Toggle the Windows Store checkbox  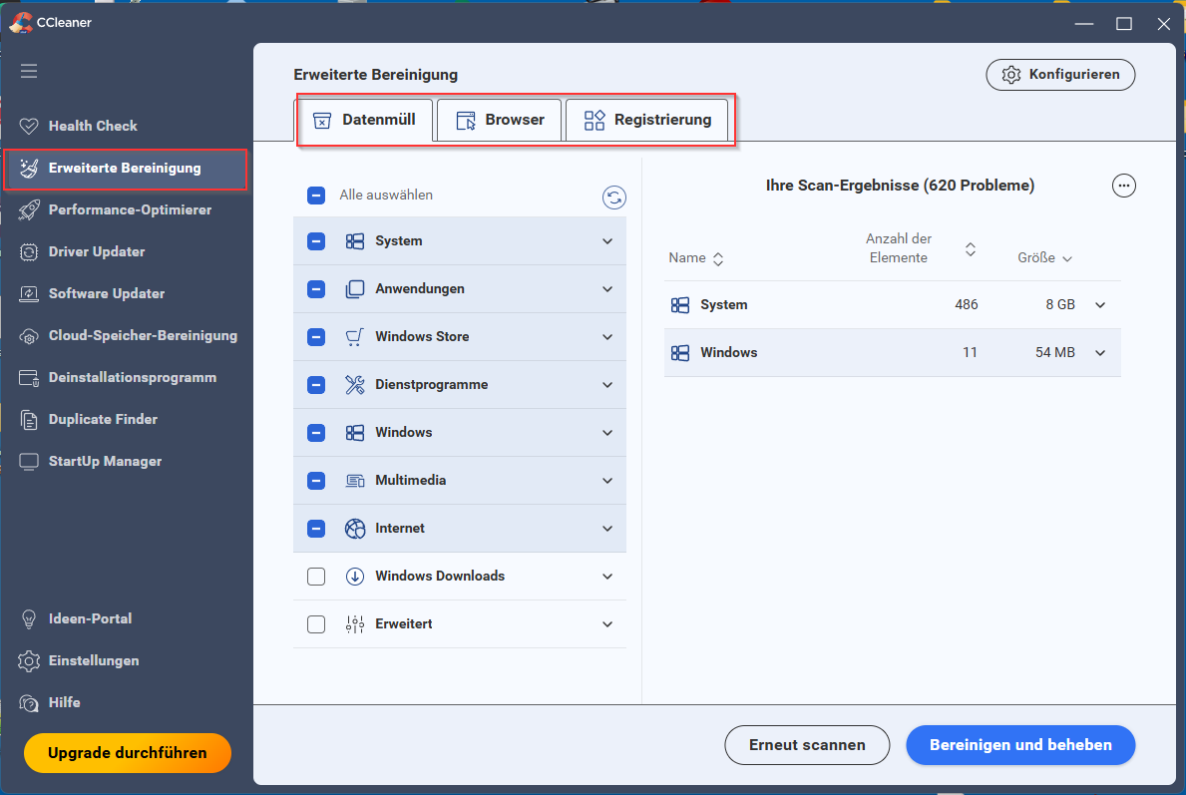[x=316, y=336]
